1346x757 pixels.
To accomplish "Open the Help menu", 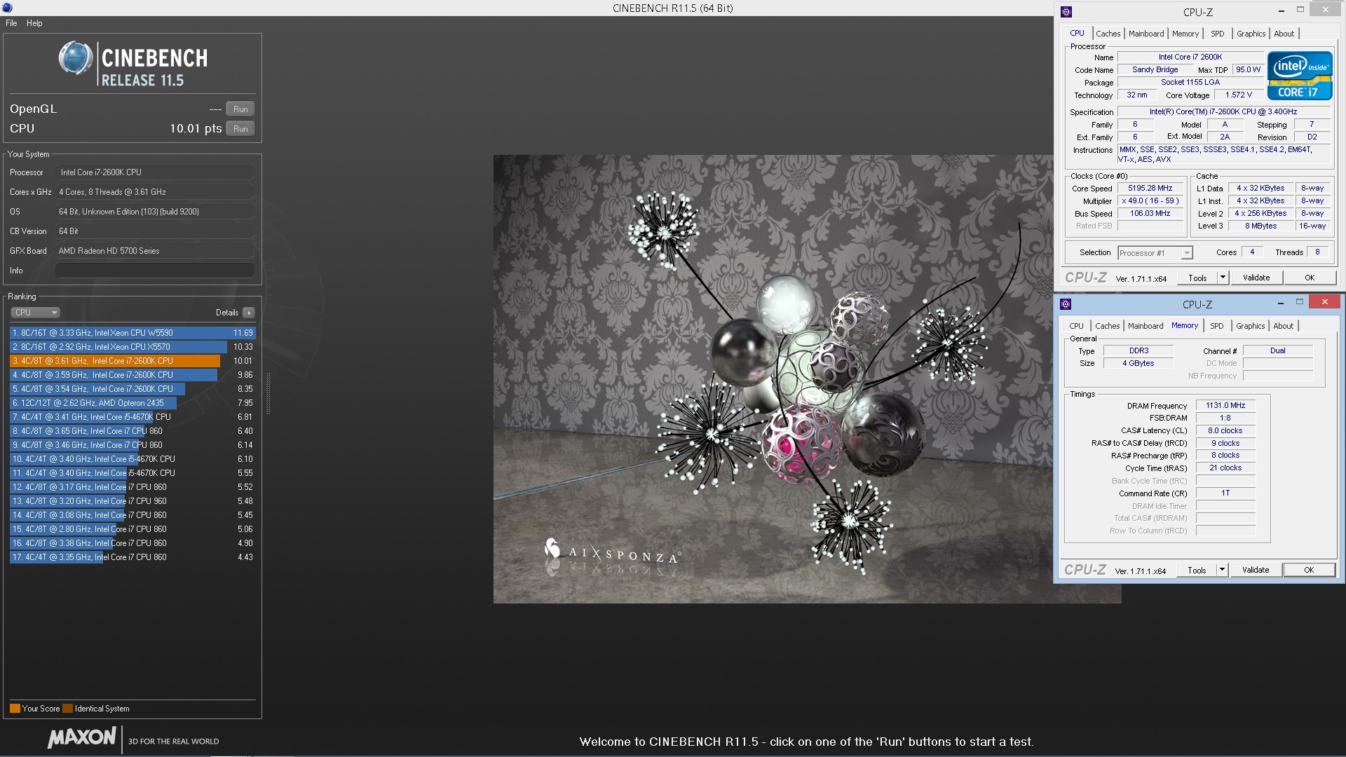I will coord(34,23).
